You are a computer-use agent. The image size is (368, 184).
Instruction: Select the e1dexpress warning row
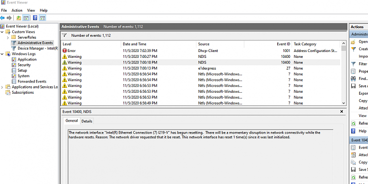pos(201,68)
